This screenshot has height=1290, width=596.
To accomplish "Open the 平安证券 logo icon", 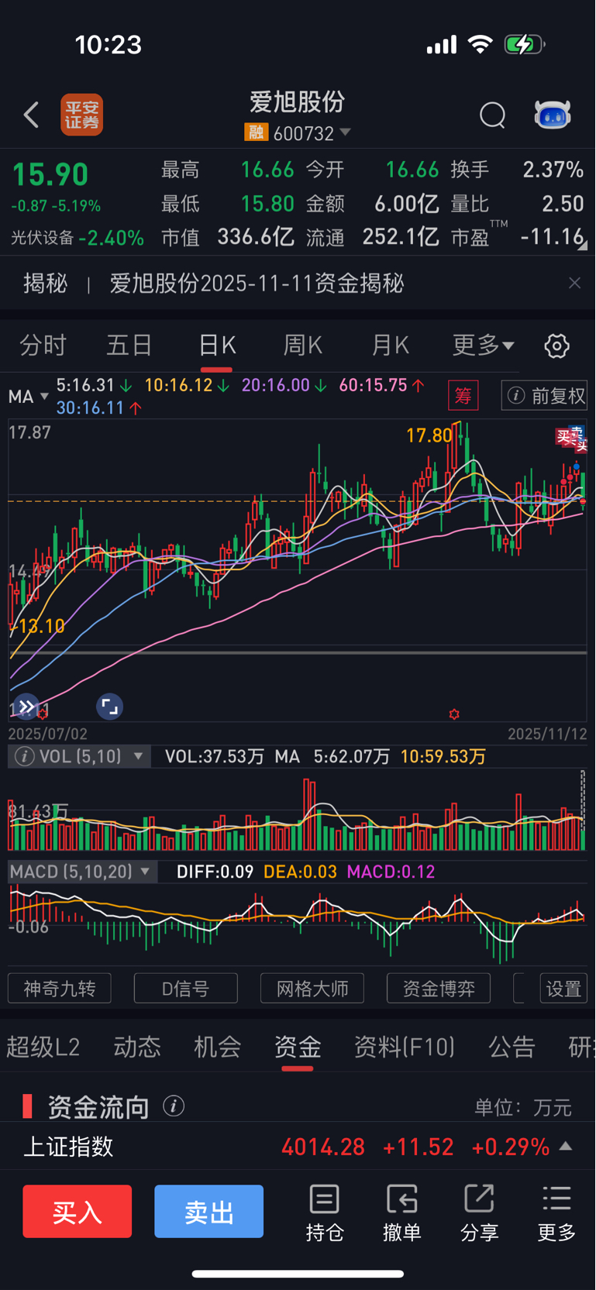I will coord(82,115).
